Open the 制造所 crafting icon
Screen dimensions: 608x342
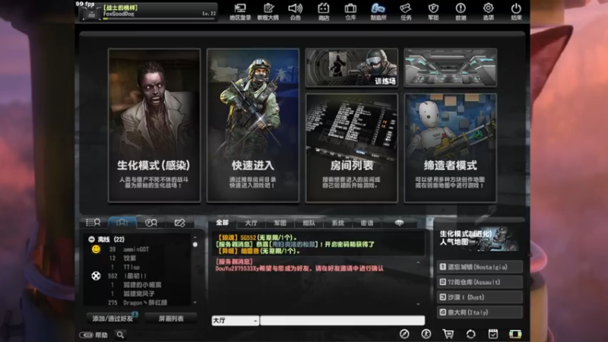378,11
